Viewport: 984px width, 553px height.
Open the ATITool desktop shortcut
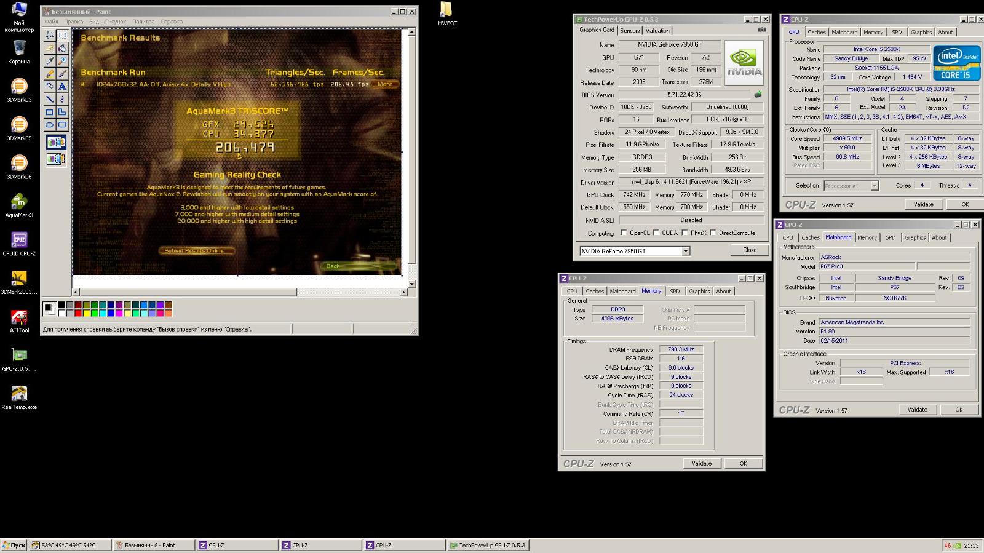click(x=19, y=320)
